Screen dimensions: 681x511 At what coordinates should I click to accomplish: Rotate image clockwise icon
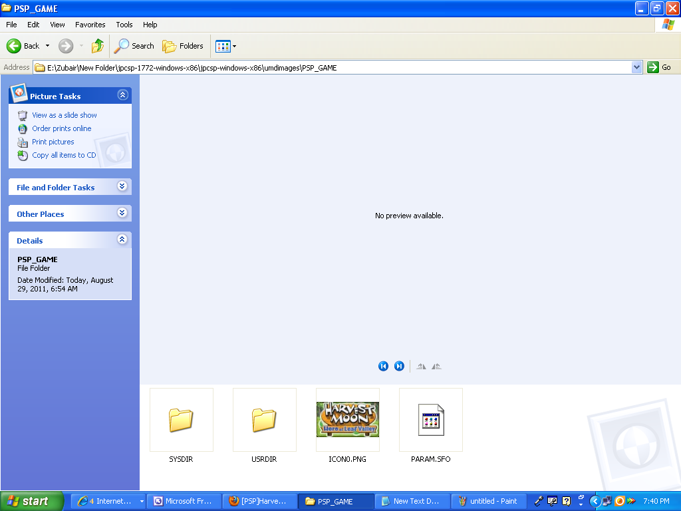click(x=421, y=366)
